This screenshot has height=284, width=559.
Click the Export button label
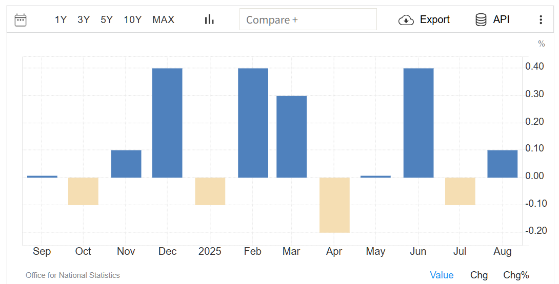pos(434,20)
